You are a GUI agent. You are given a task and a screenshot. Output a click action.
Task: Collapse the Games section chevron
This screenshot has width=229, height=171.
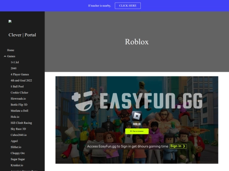coord(5,56)
